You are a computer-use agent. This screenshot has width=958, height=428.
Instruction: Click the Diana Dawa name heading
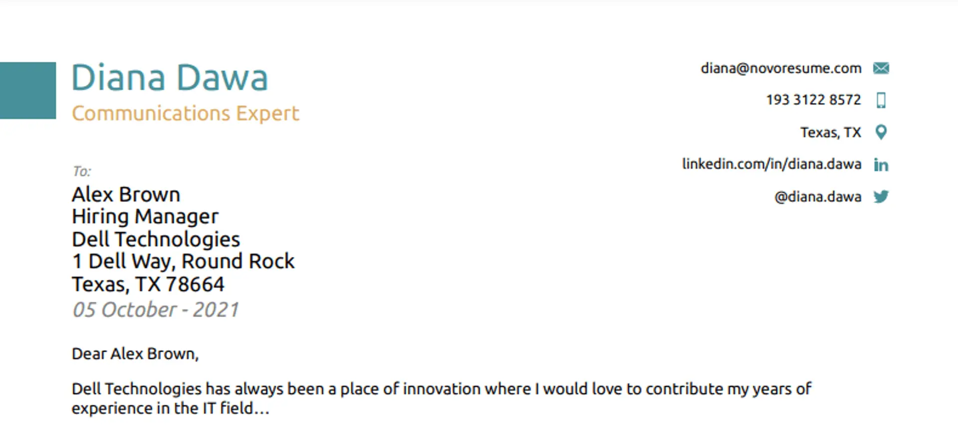coord(170,78)
